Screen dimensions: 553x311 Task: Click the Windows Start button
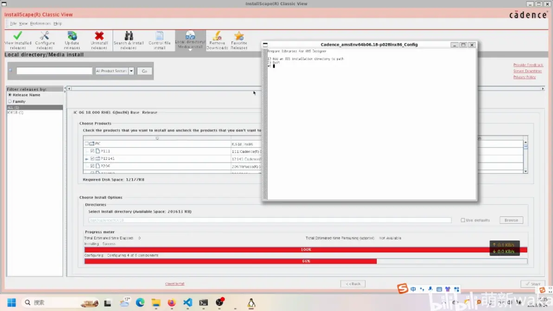pyautogui.click(x=11, y=303)
